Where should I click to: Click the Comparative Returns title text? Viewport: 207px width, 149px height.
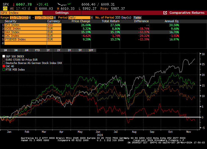point(187,13)
